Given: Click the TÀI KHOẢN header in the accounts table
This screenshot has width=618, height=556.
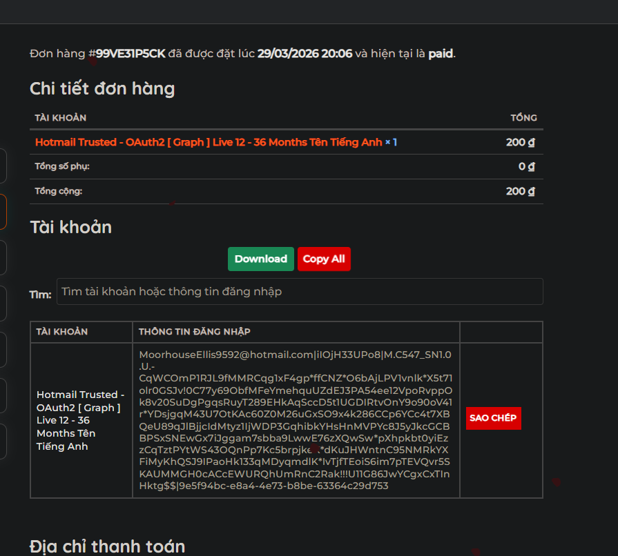Looking at the screenshot, I should (x=62, y=332).
